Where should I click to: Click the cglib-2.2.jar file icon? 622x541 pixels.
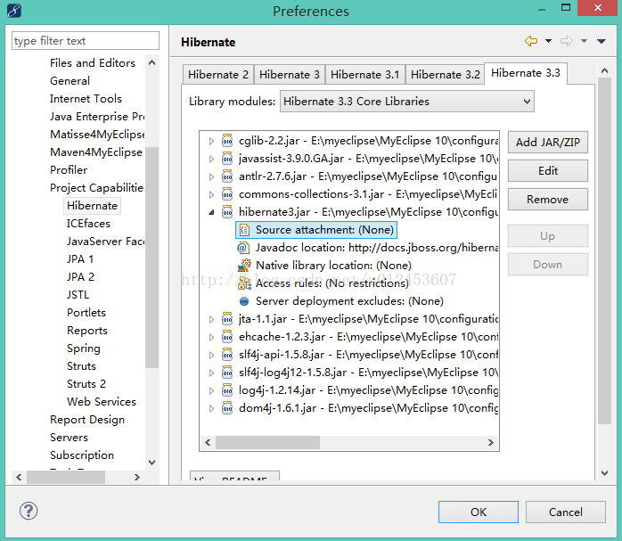point(227,141)
